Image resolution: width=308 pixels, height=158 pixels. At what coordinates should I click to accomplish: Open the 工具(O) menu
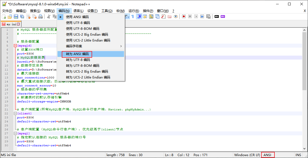click(x=107, y=11)
